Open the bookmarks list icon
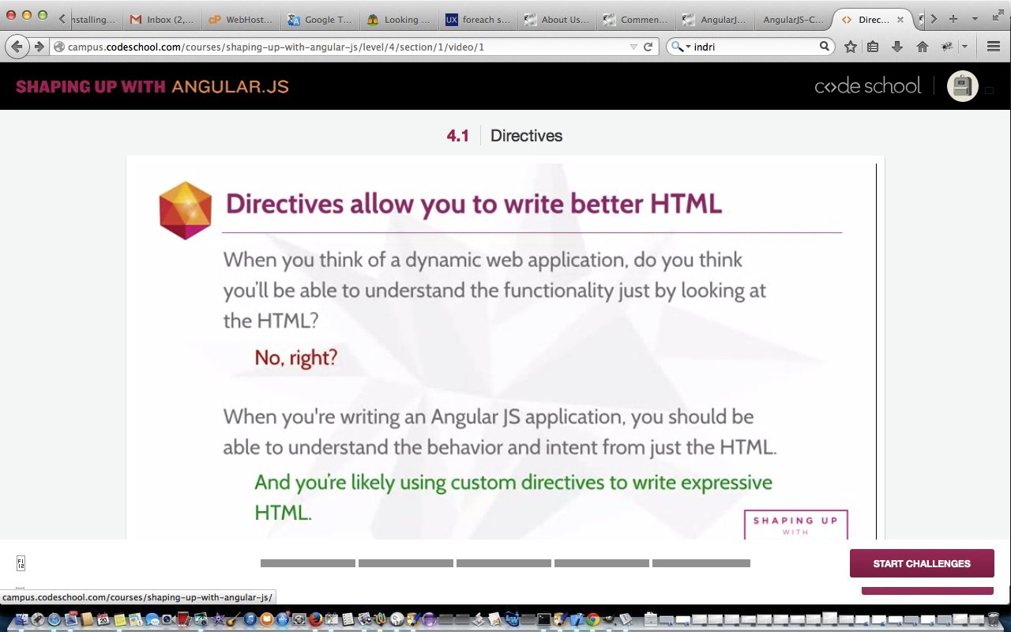The width and height of the screenshot is (1011, 632). pos(873,47)
